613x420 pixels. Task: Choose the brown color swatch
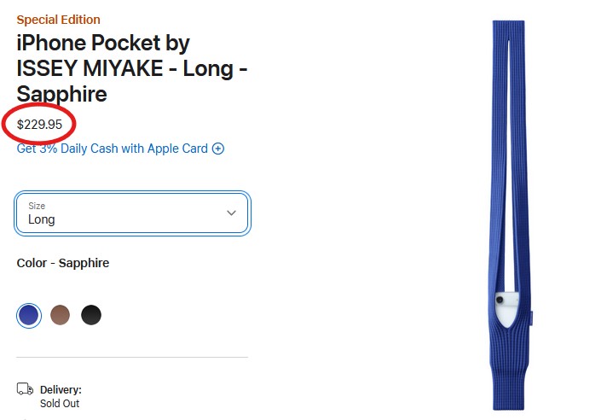pos(60,315)
